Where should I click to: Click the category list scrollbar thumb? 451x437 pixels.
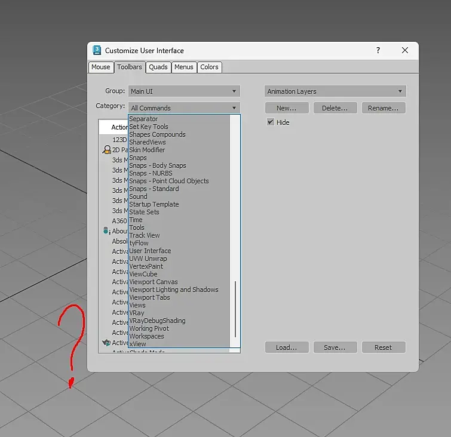click(x=235, y=309)
